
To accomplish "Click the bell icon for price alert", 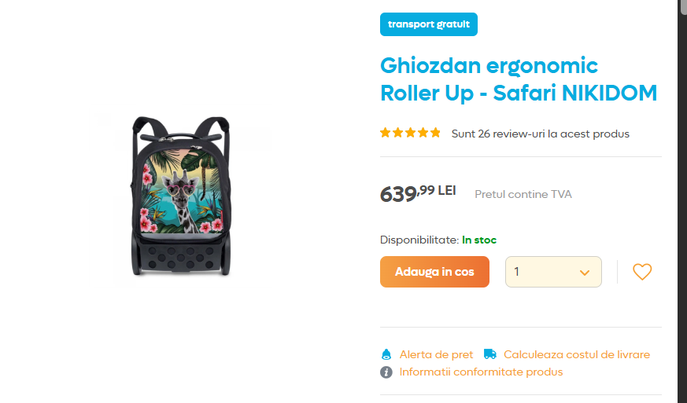I will (386, 354).
